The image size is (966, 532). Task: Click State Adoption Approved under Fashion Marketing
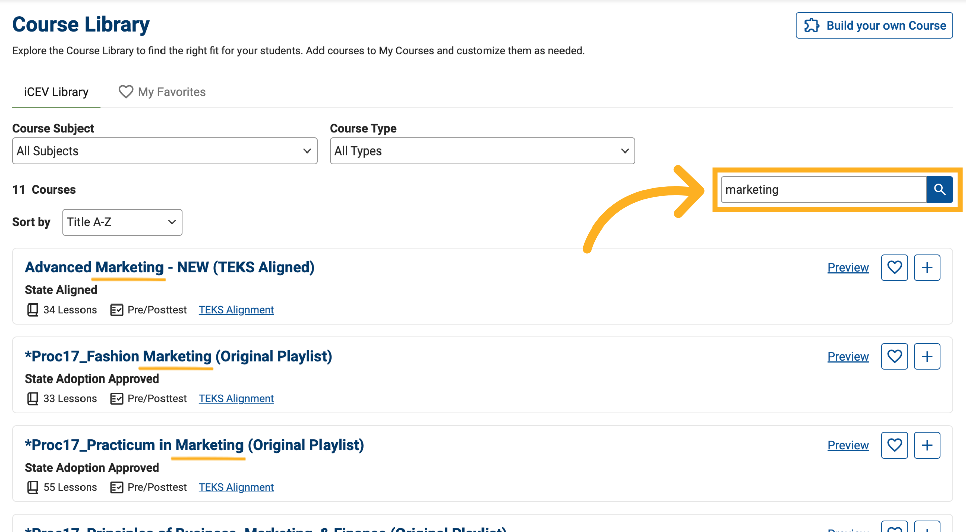pos(92,378)
